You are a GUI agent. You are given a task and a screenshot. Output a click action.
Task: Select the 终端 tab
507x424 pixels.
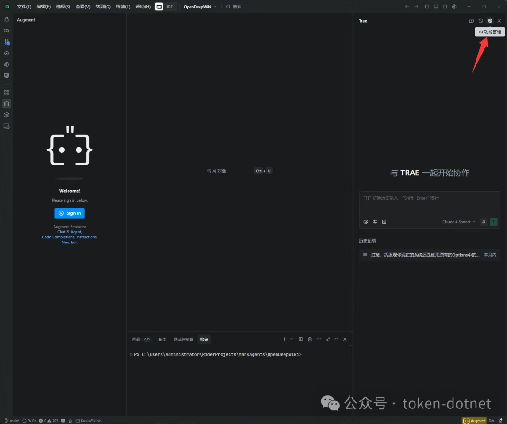pos(204,339)
